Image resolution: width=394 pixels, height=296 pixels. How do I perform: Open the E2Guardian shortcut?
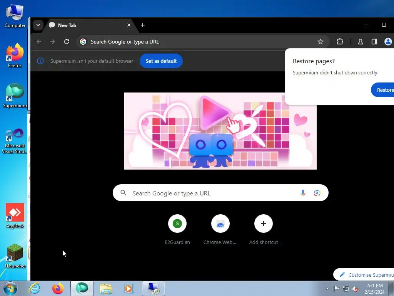(x=177, y=229)
